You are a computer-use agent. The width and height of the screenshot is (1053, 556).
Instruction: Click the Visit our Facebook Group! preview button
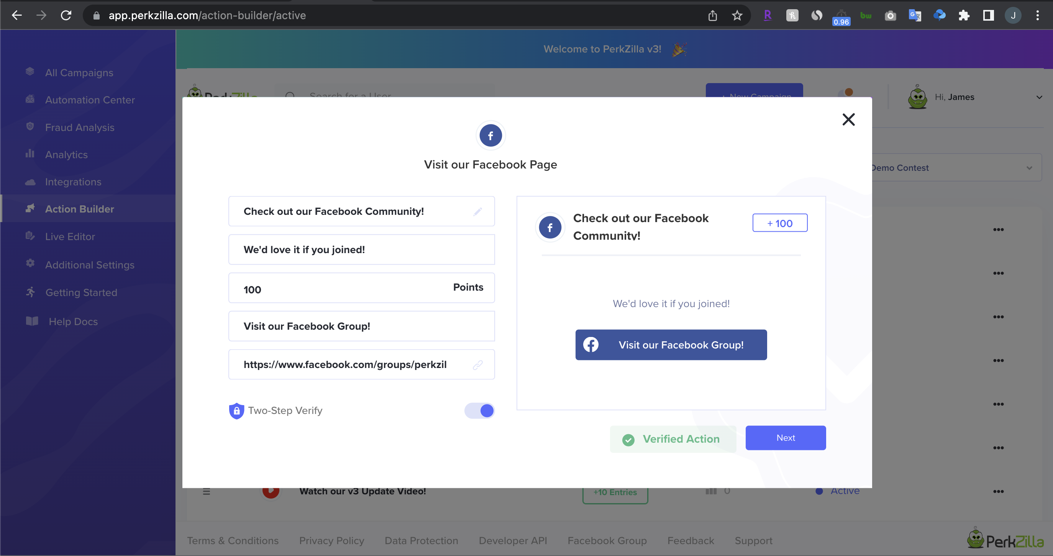671,345
